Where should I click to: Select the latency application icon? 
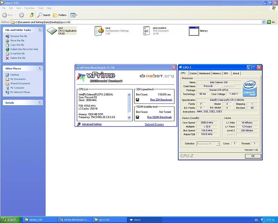click(x=194, y=31)
